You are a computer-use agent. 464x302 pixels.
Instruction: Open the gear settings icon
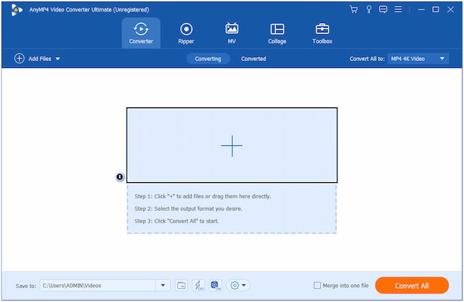234,286
